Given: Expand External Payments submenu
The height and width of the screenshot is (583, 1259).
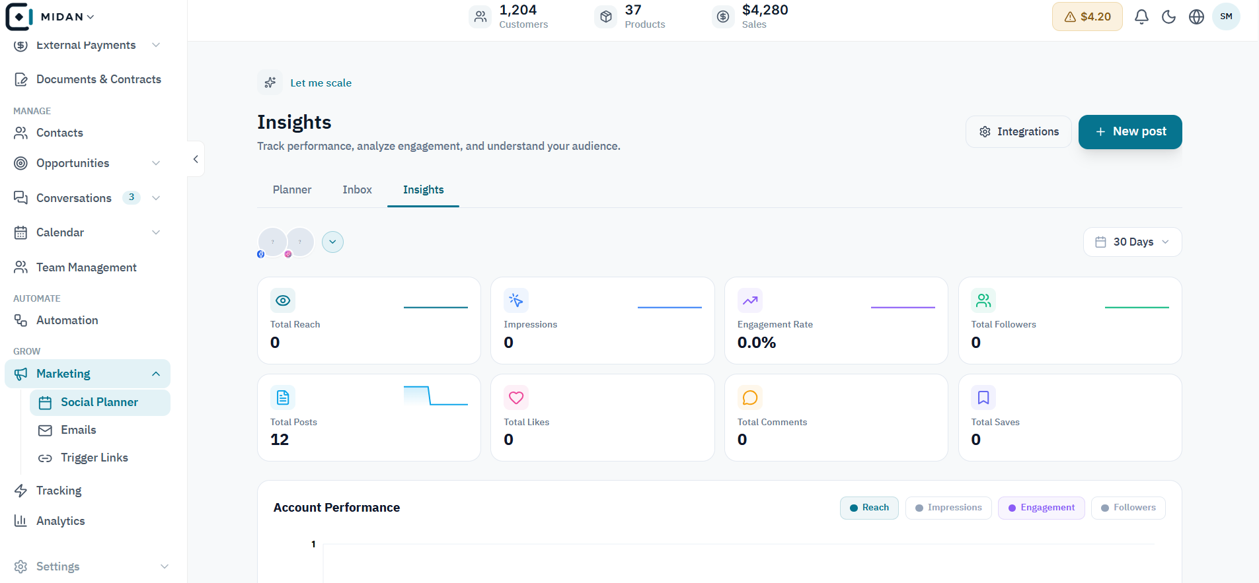Looking at the screenshot, I should coord(156,45).
